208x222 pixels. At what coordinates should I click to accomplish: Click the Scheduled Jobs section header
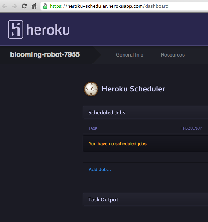[146, 113]
